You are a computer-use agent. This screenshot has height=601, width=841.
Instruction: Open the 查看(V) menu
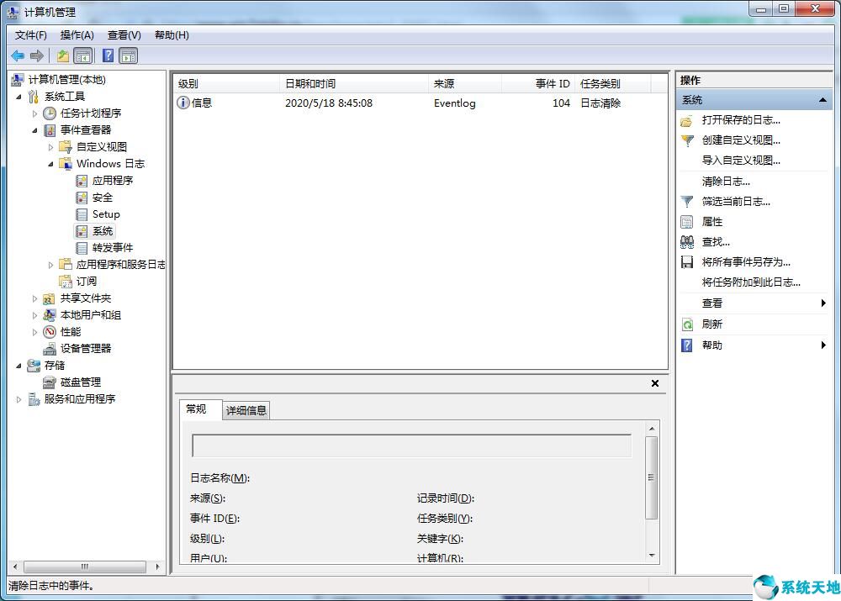pyautogui.click(x=123, y=34)
